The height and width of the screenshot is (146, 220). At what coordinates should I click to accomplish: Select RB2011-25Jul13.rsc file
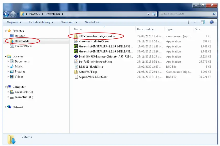tap(91, 67)
